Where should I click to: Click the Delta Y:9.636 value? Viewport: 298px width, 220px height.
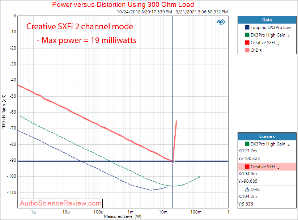(246, 204)
